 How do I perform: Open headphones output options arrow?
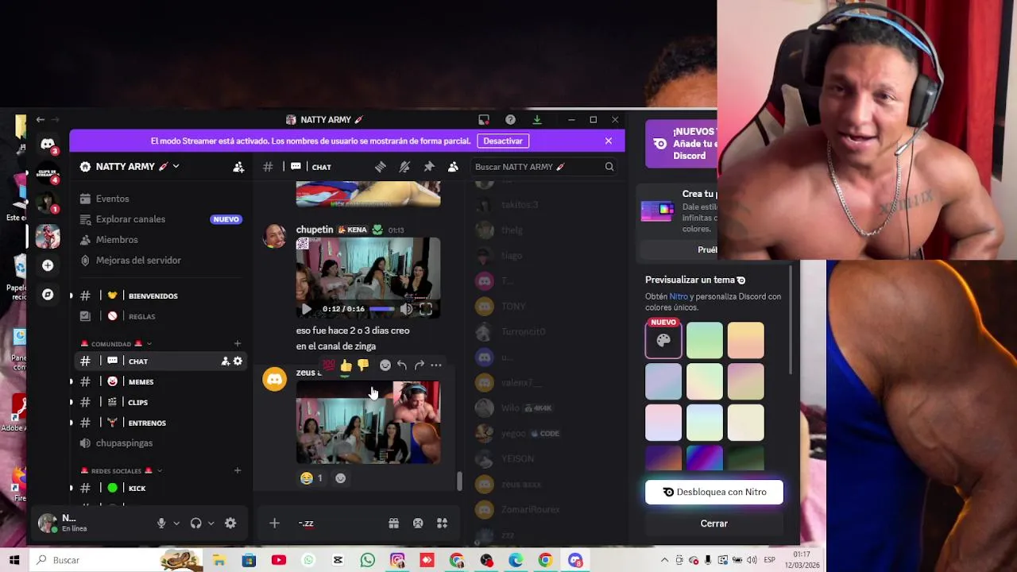(x=211, y=524)
